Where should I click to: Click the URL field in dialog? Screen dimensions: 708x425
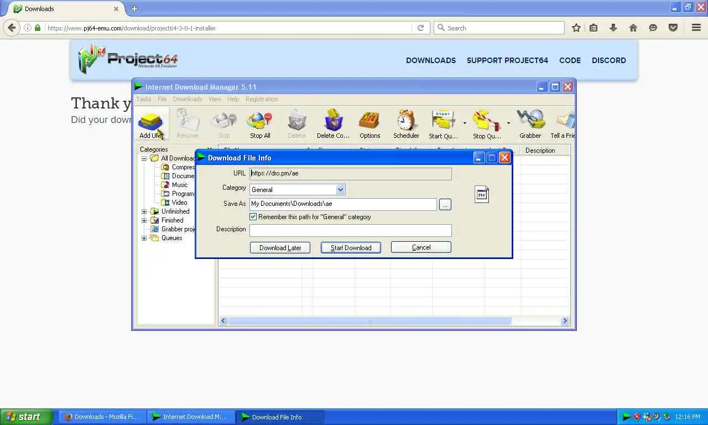pyautogui.click(x=350, y=173)
